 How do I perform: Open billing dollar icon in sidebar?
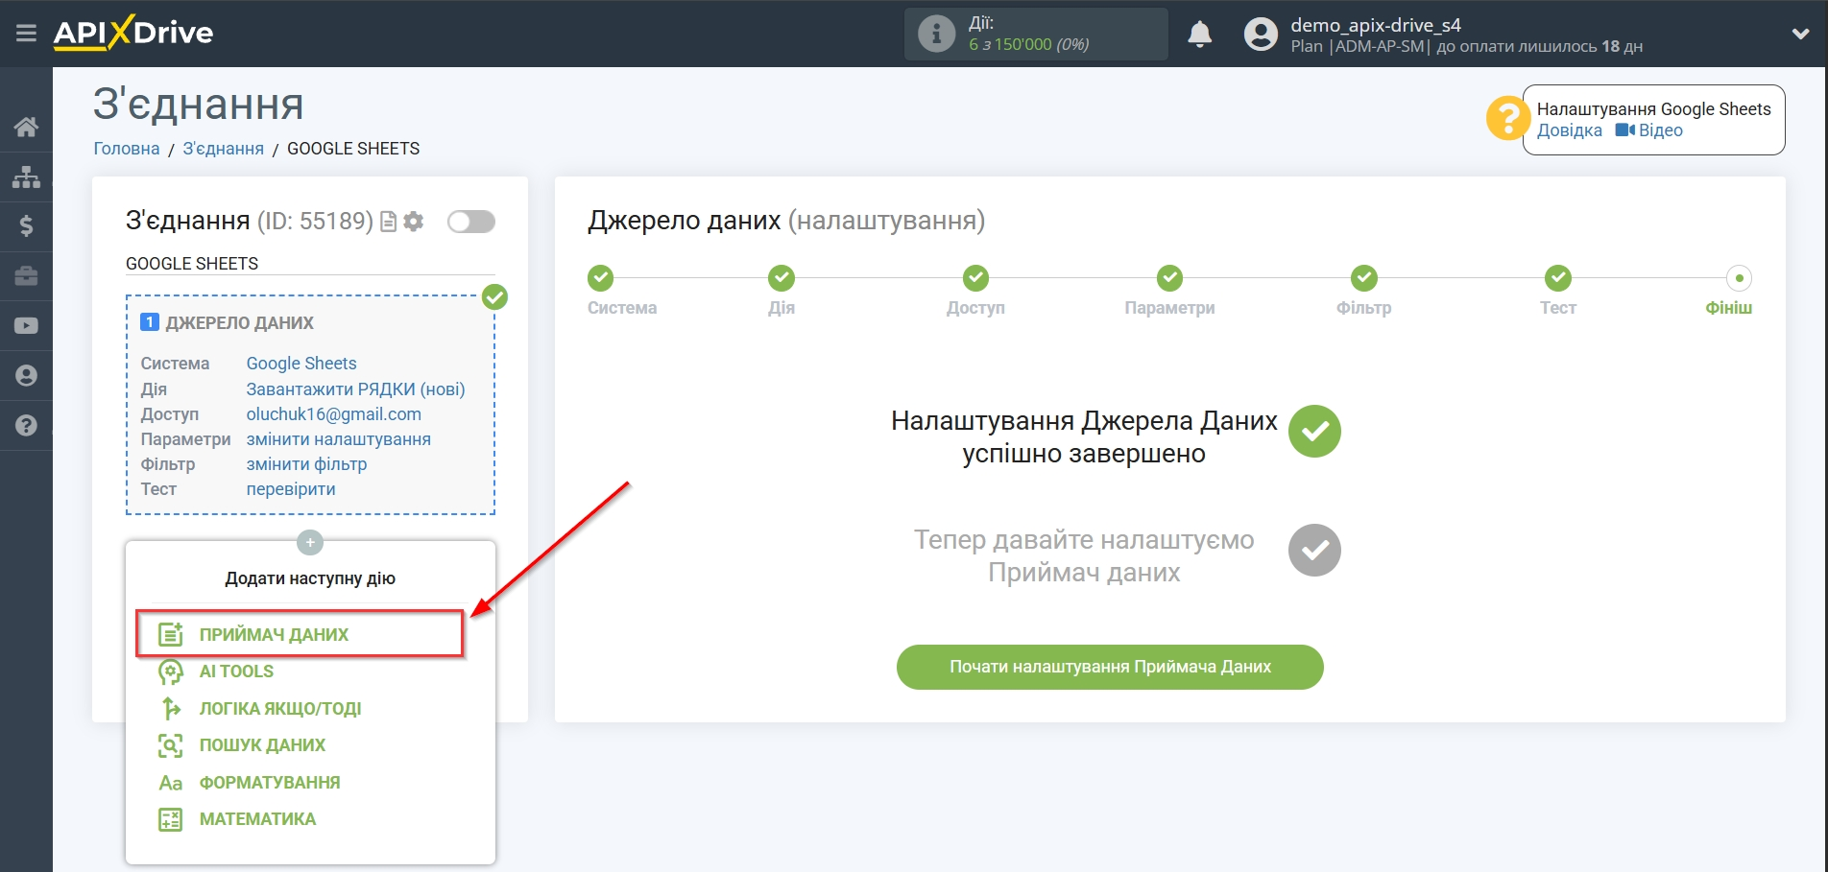click(26, 226)
